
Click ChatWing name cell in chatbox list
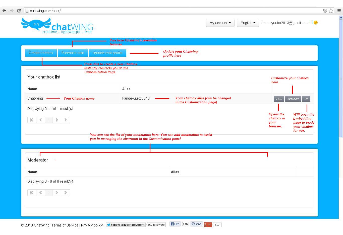point(73,99)
